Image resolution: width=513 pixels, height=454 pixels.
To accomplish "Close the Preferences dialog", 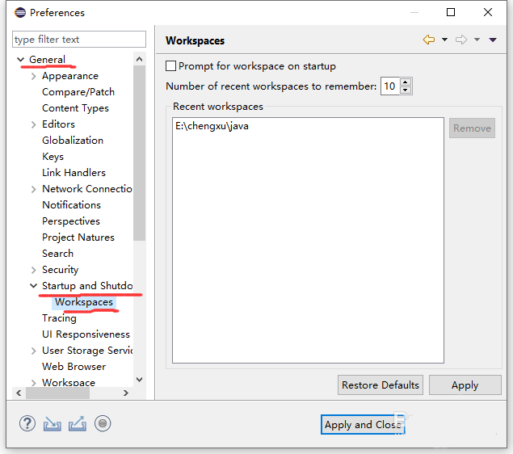I will (x=488, y=12).
